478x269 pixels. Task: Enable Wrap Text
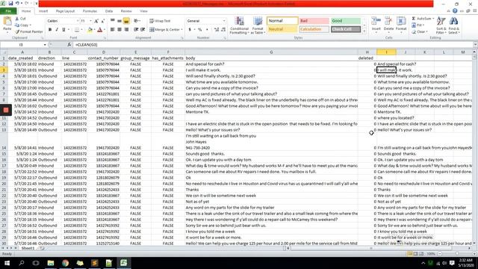pyautogui.click(x=160, y=21)
